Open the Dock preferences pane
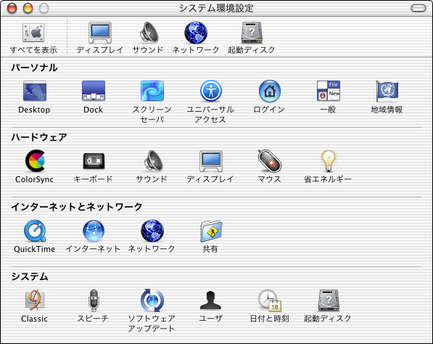The height and width of the screenshot is (344, 433). coord(94,91)
